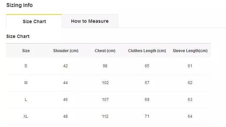This screenshot has width=226, height=127.
Task: Switch to the How to Measure tab
Action: coord(90,21)
